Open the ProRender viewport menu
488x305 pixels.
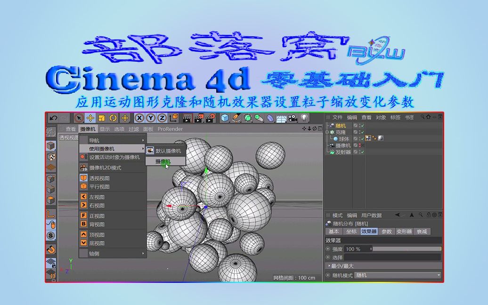[170, 128]
